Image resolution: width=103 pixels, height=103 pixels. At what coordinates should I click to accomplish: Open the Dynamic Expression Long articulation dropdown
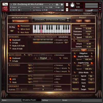[51, 20]
